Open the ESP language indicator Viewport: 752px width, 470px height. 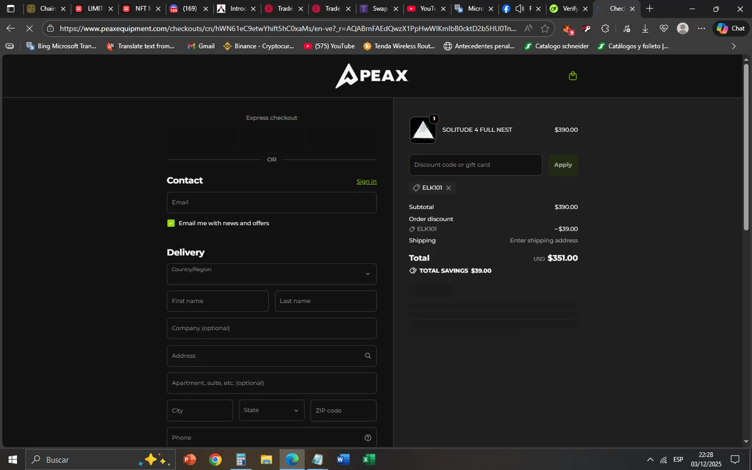click(678, 459)
